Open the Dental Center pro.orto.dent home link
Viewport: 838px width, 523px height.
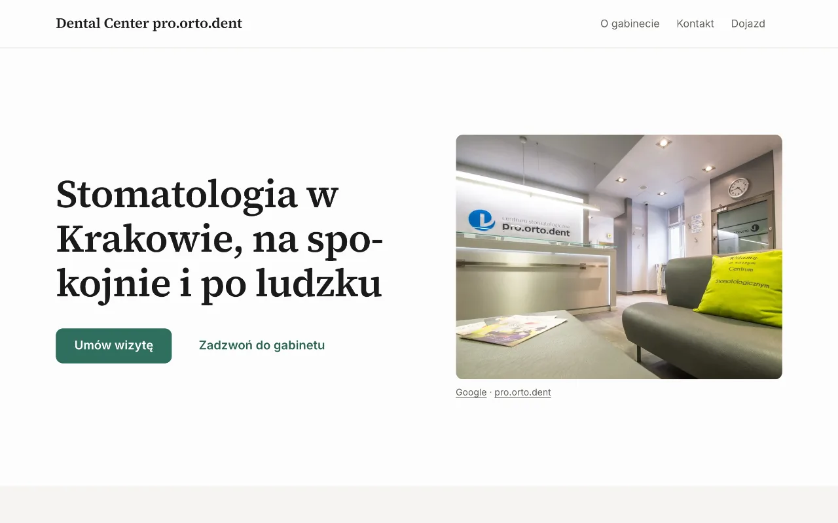tap(149, 24)
